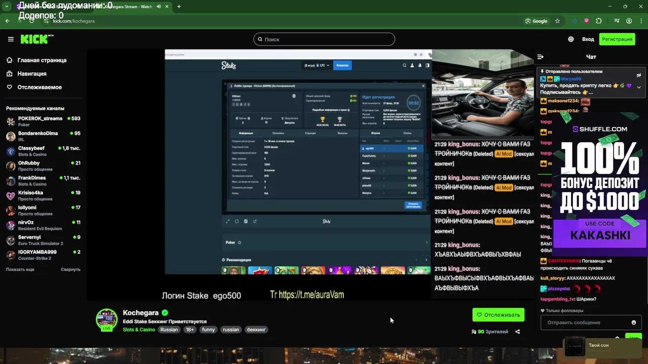This screenshot has height=364, width=648.
Task: Click the 18+ tag
Action: (x=190, y=330)
